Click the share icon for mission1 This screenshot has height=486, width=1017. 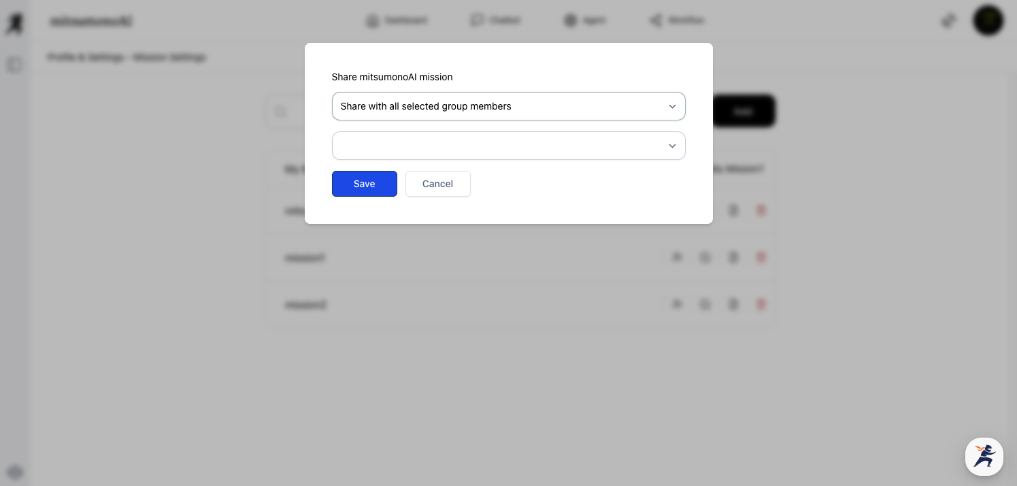[x=677, y=257]
